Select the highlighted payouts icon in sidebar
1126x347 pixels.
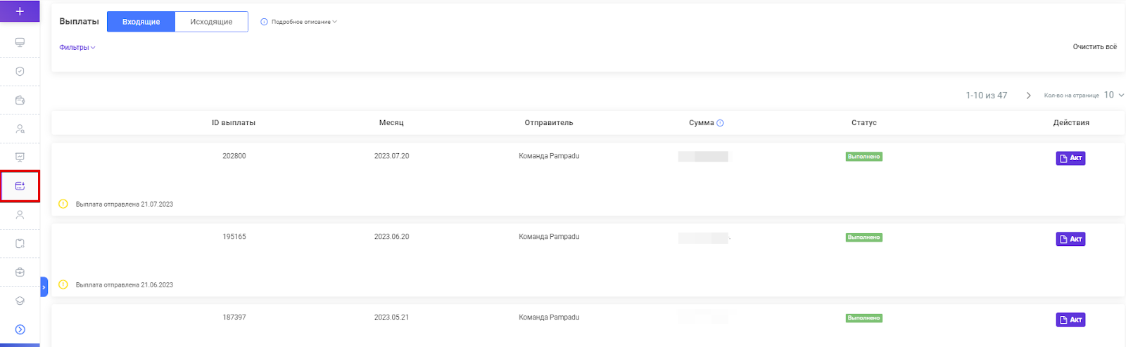[x=20, y=186]
